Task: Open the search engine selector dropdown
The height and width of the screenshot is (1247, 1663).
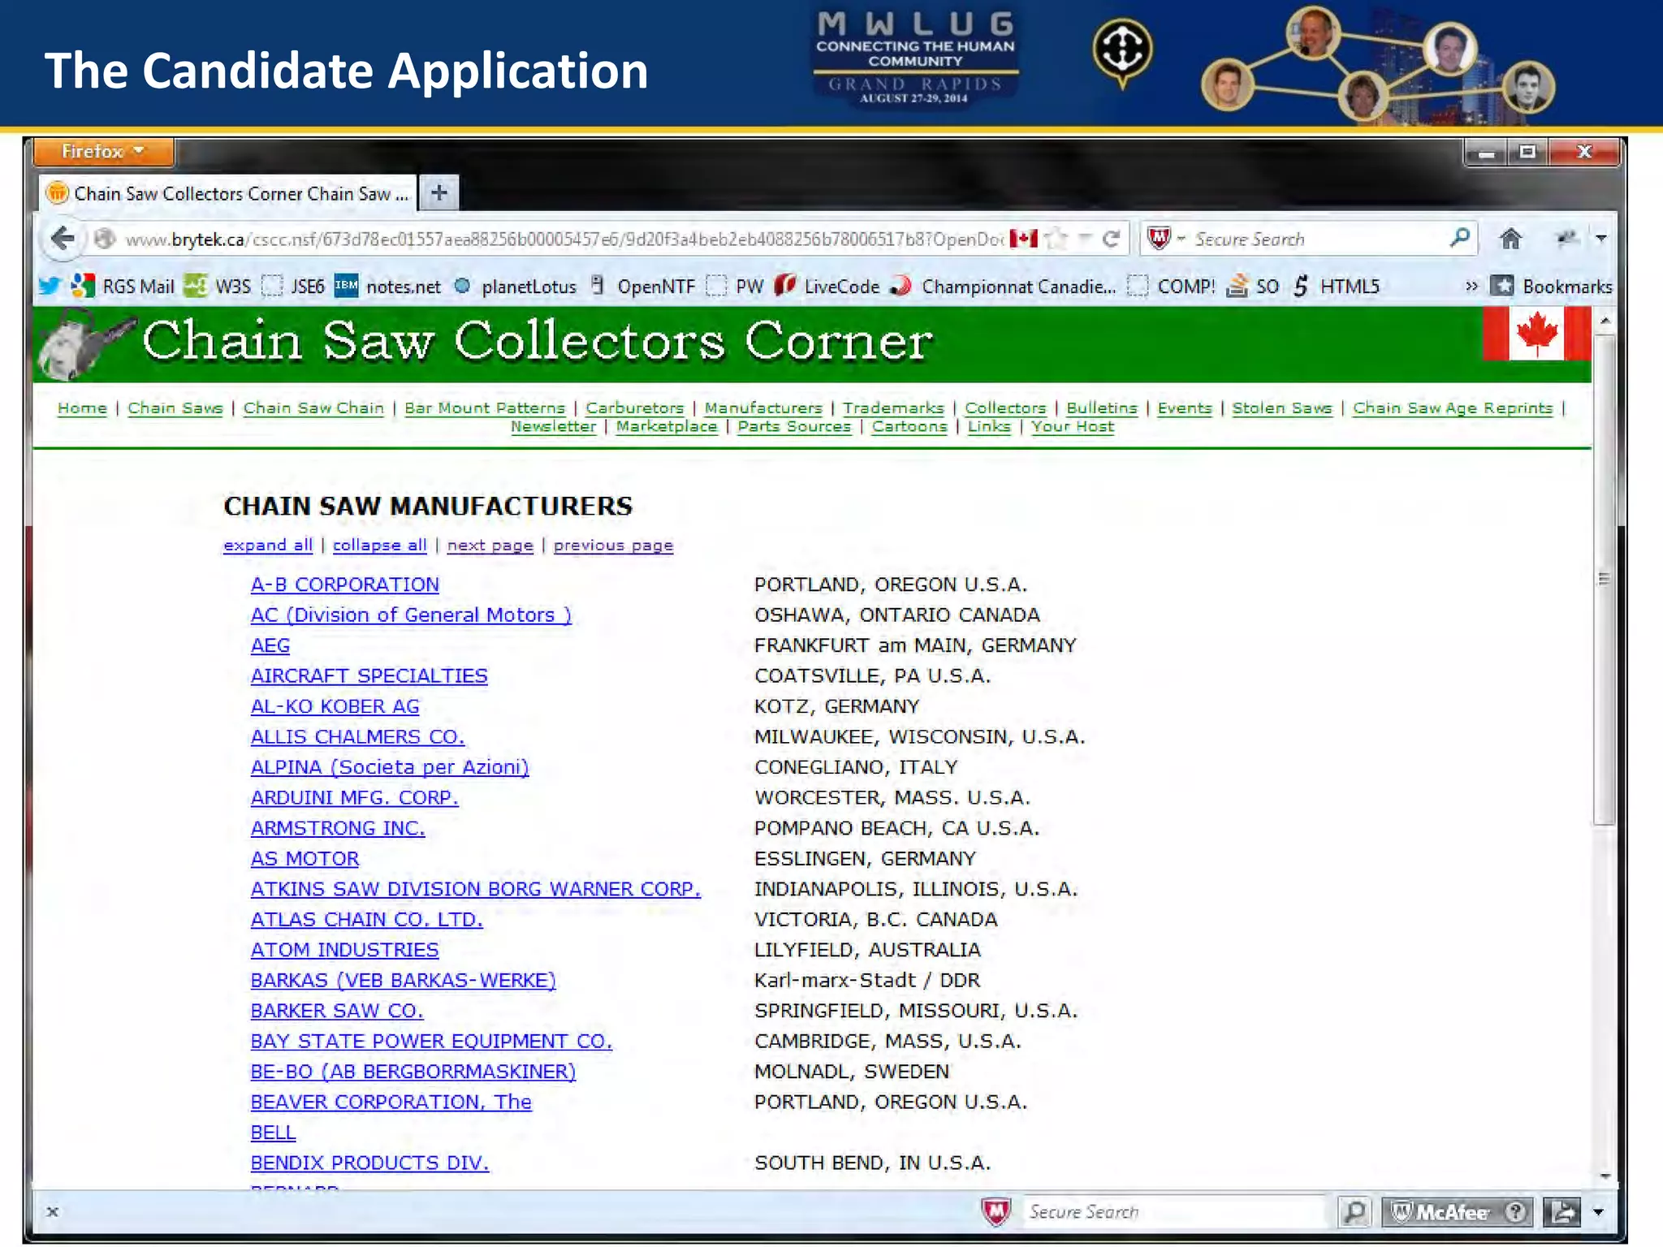Action: pos(1181,239)
